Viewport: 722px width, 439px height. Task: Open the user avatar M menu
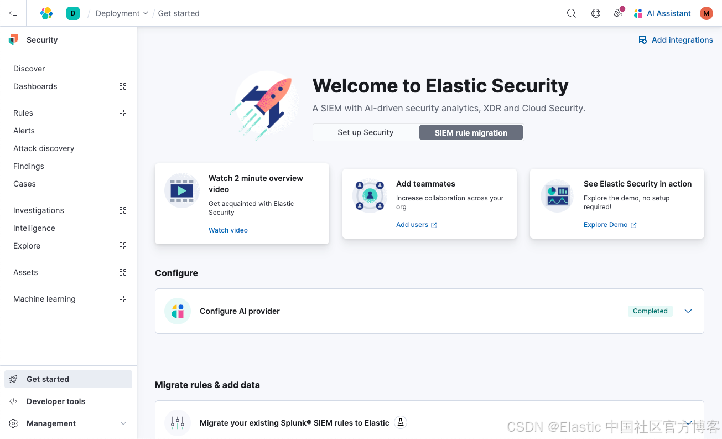(707, 13)
